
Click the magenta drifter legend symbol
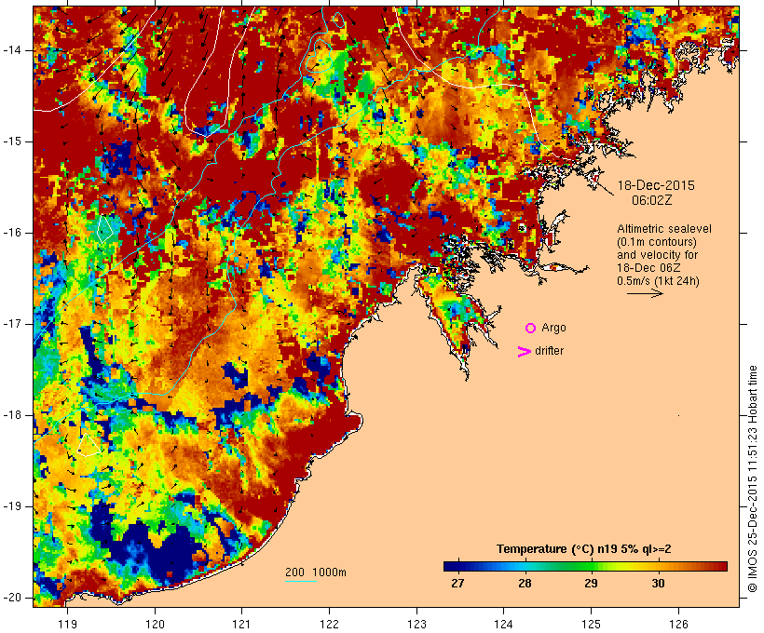[524, 352]
